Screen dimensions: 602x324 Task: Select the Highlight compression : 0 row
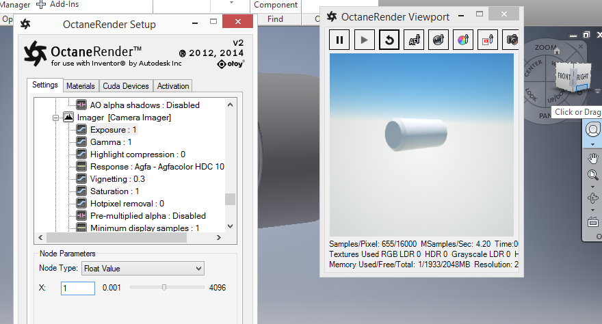(x=138, y=154)
